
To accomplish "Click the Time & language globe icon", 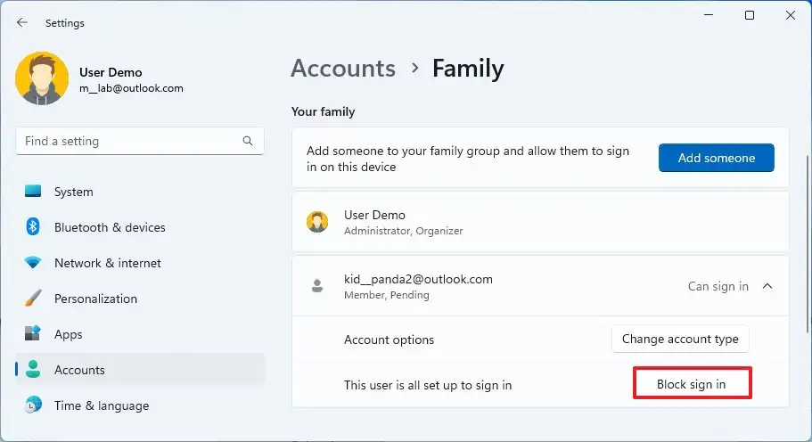I will point(33,405).
